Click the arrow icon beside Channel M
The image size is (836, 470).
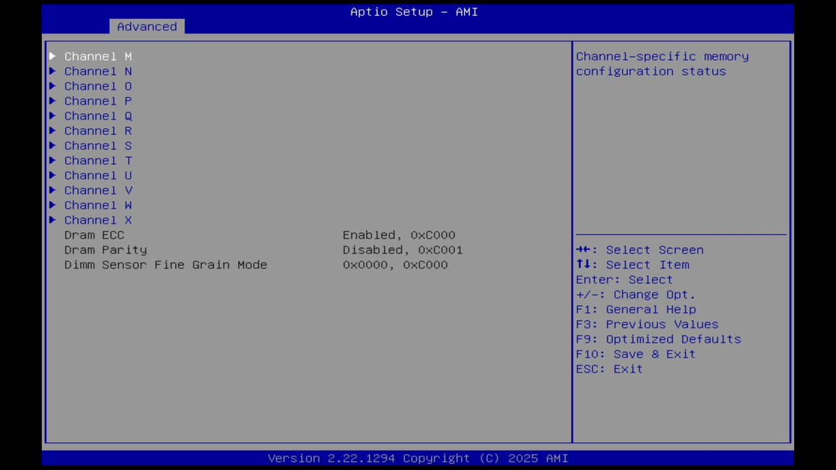(53, 56)
